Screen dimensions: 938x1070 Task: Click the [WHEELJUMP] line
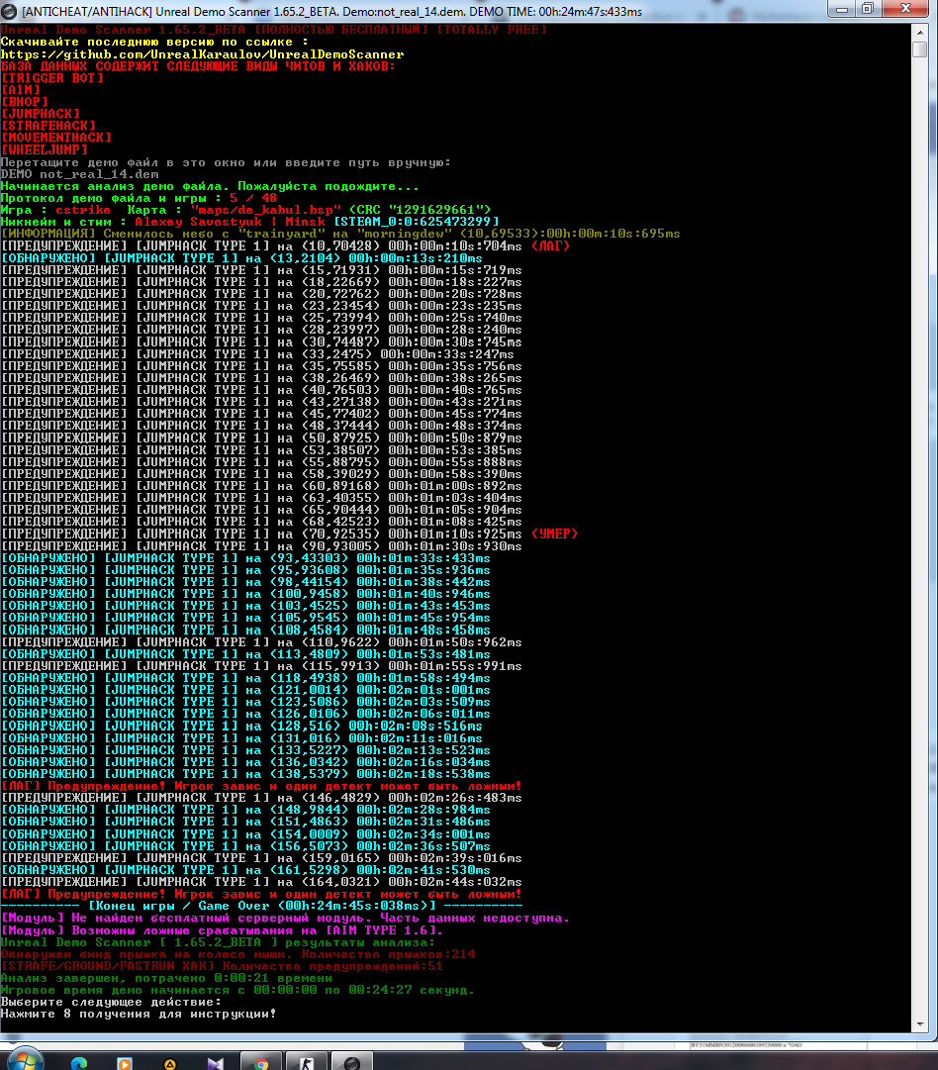pyautogui.click(x=45, y=149)
